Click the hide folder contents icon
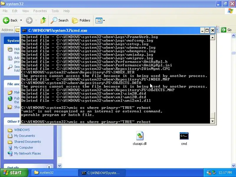This screenshot has width=236, height=177. (x=10, y=49)
